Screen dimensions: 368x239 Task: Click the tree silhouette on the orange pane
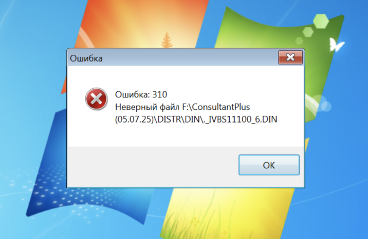pyautogui.click(x=167, y=40)
